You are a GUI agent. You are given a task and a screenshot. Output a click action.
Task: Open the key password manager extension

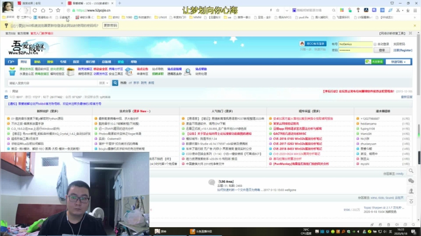(x=358, y=10)
